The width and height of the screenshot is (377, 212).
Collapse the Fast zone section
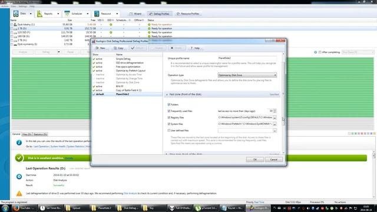[x=167, y=94]
